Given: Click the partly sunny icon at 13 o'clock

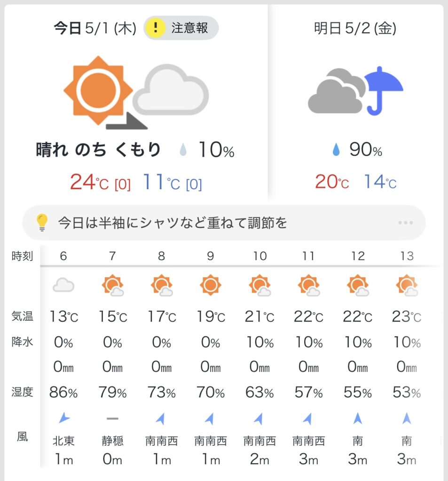Looking at the screenshot, I should (x=407, y=285).
